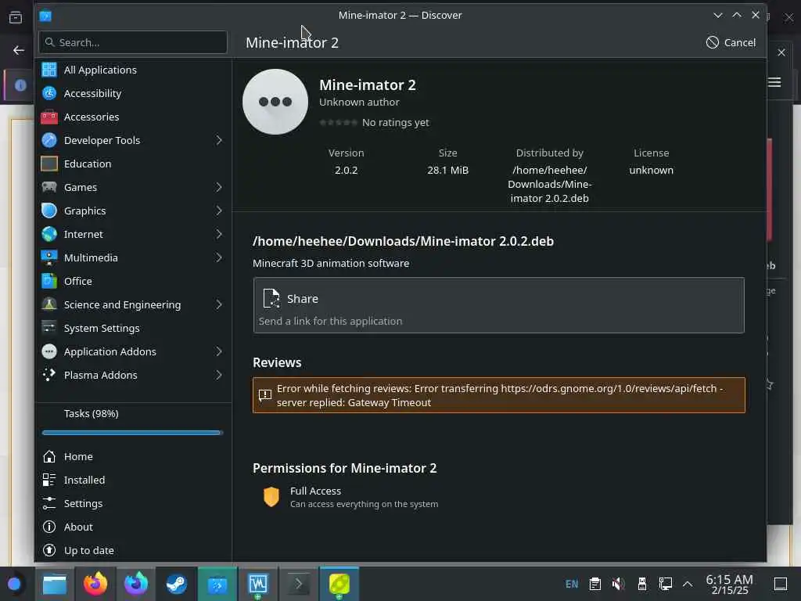Click the muted volume tray icon

coord(618,584)
